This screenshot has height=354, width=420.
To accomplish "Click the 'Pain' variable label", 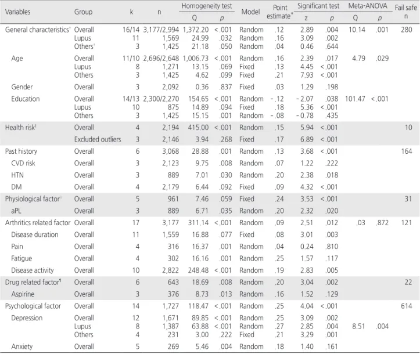I will [17, 247].
